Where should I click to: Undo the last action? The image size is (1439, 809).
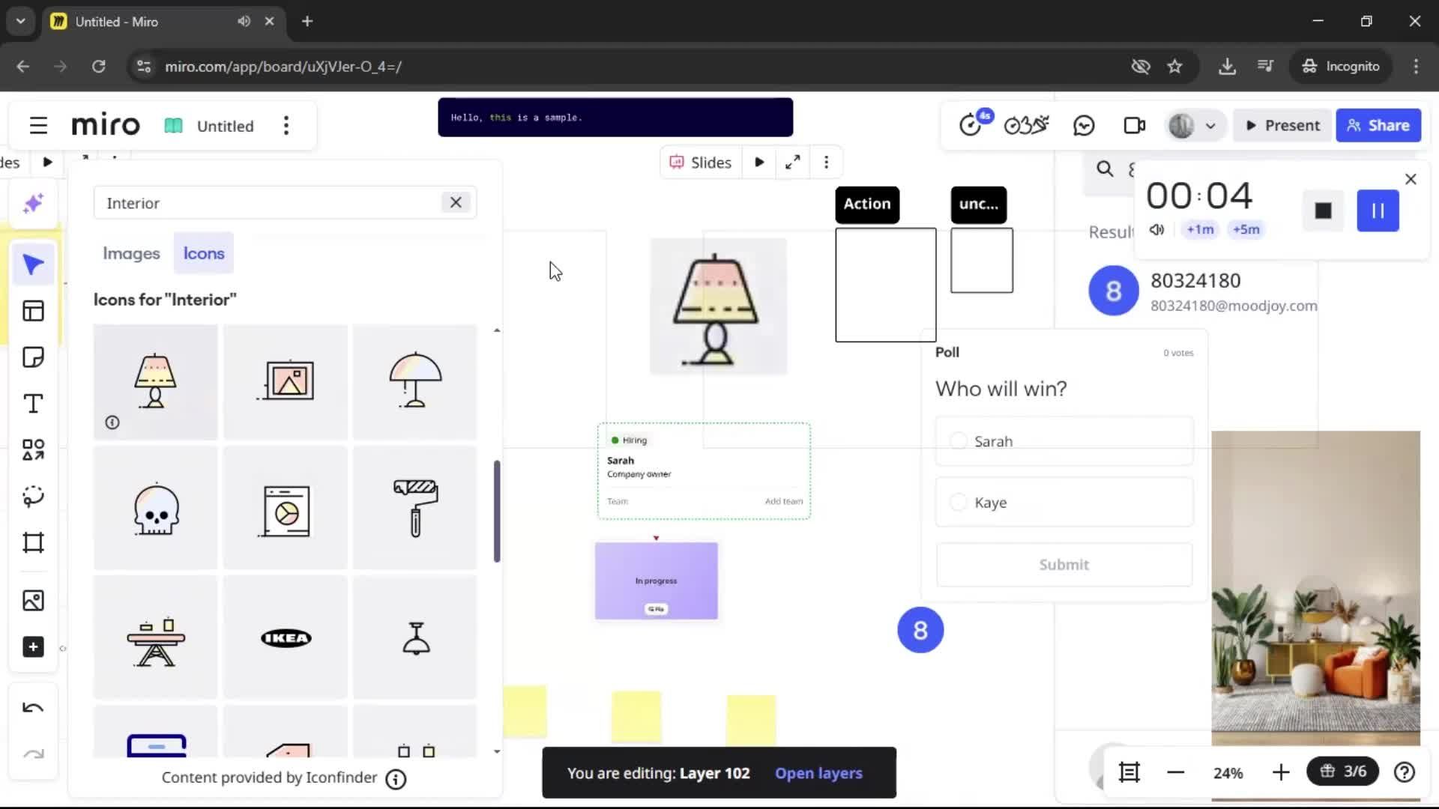pos(33,708)
